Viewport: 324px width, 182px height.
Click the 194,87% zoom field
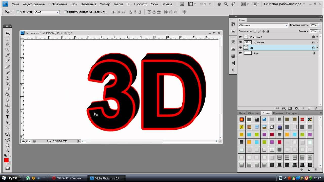point(26,141)
